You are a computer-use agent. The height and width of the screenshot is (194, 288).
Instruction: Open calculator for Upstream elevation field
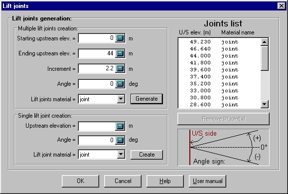click(120, 126)
